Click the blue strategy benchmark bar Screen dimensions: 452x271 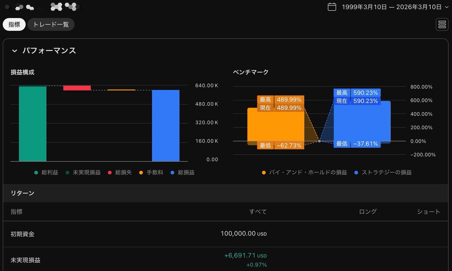(362, 122)
